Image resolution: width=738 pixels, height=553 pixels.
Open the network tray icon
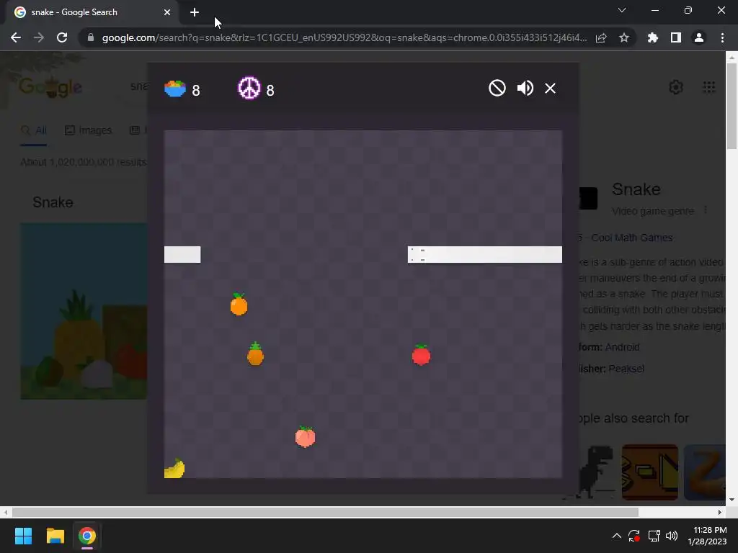654,536
